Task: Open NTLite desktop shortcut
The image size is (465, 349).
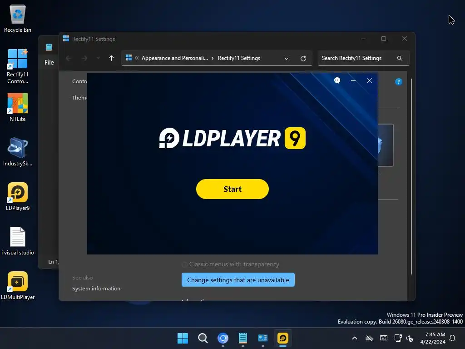Action: coord(18,107)
